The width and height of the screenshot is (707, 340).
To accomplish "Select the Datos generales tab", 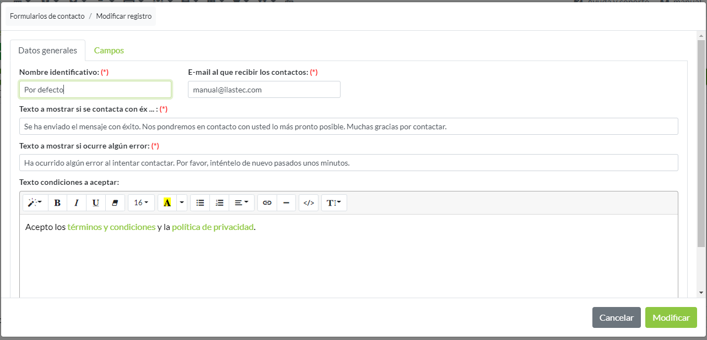I will (47, 51).
